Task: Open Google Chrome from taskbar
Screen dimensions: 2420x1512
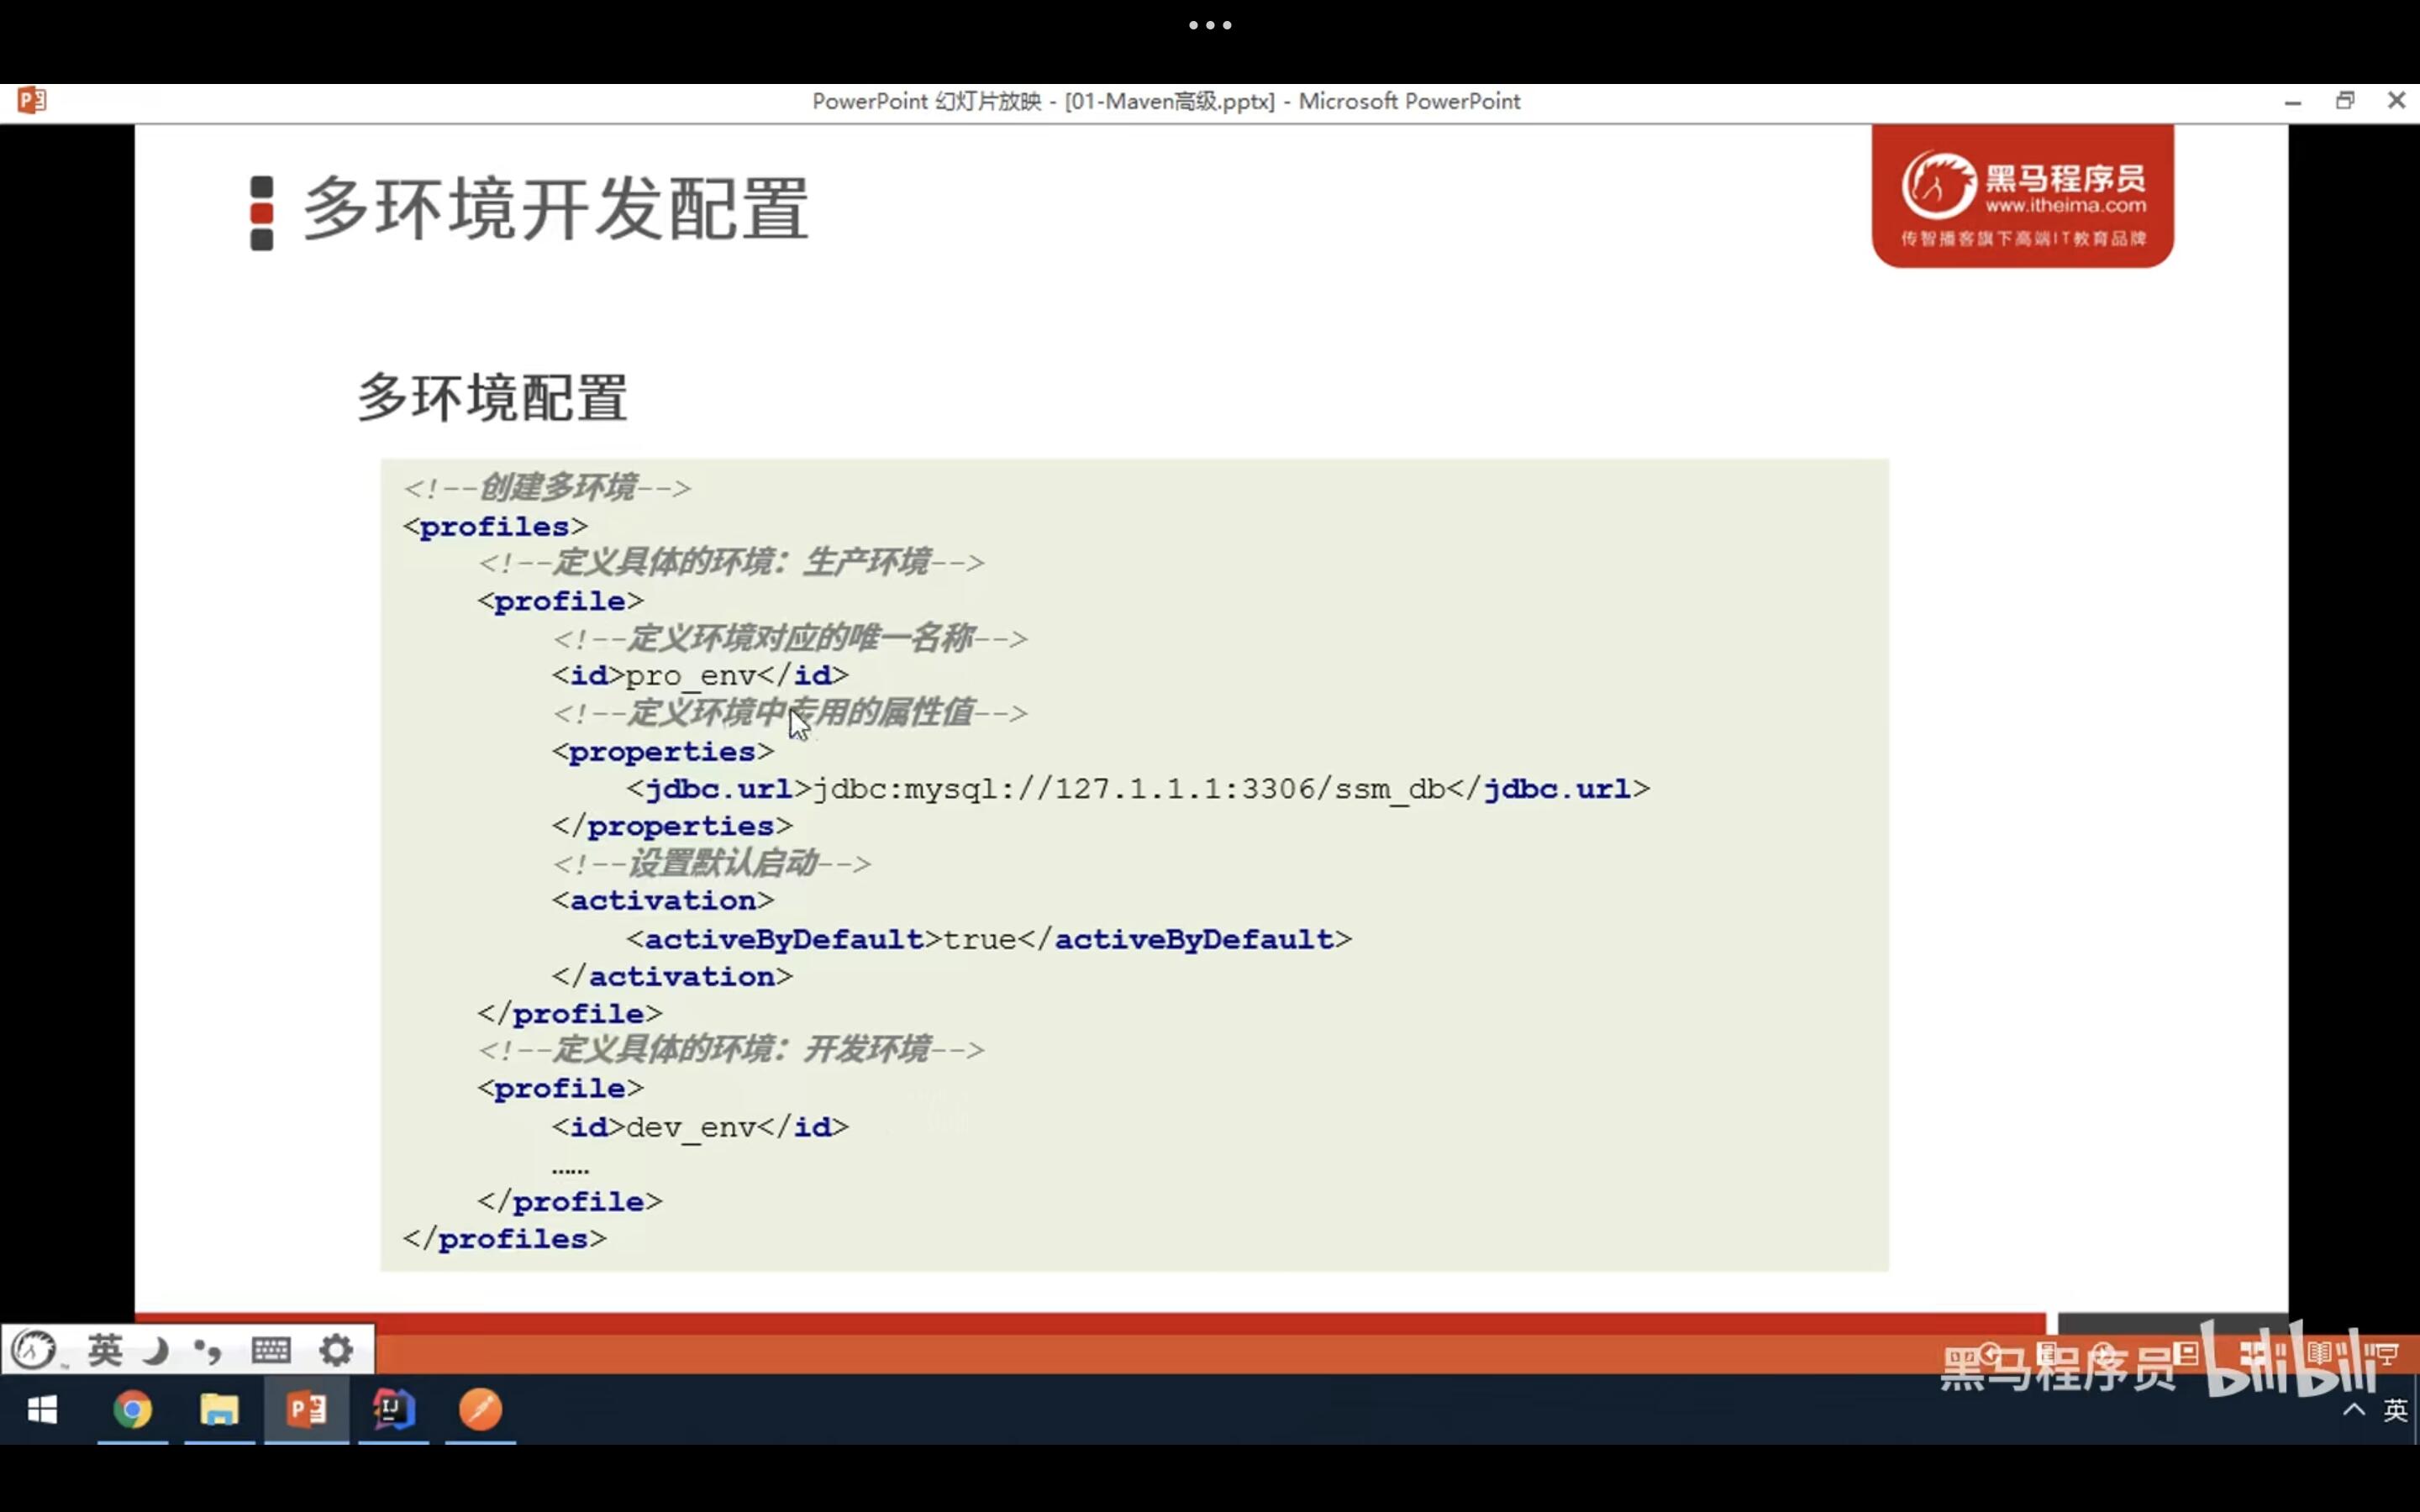Action: click(132, 1410)
